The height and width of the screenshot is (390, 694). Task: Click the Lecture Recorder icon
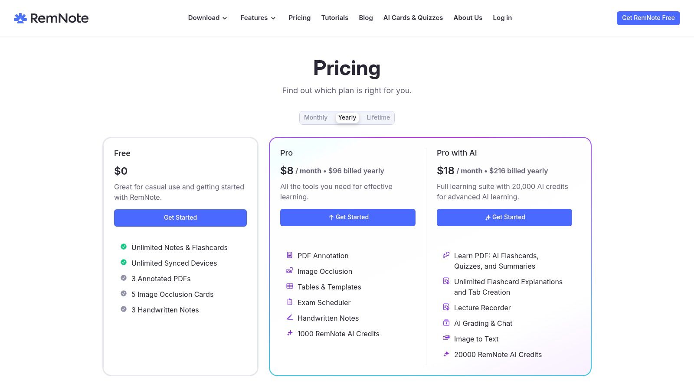[446, 307]
